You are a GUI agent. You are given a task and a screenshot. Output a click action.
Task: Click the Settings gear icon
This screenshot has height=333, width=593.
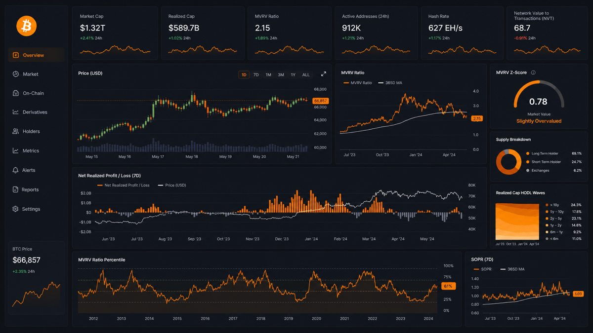[x=16, y=209]
